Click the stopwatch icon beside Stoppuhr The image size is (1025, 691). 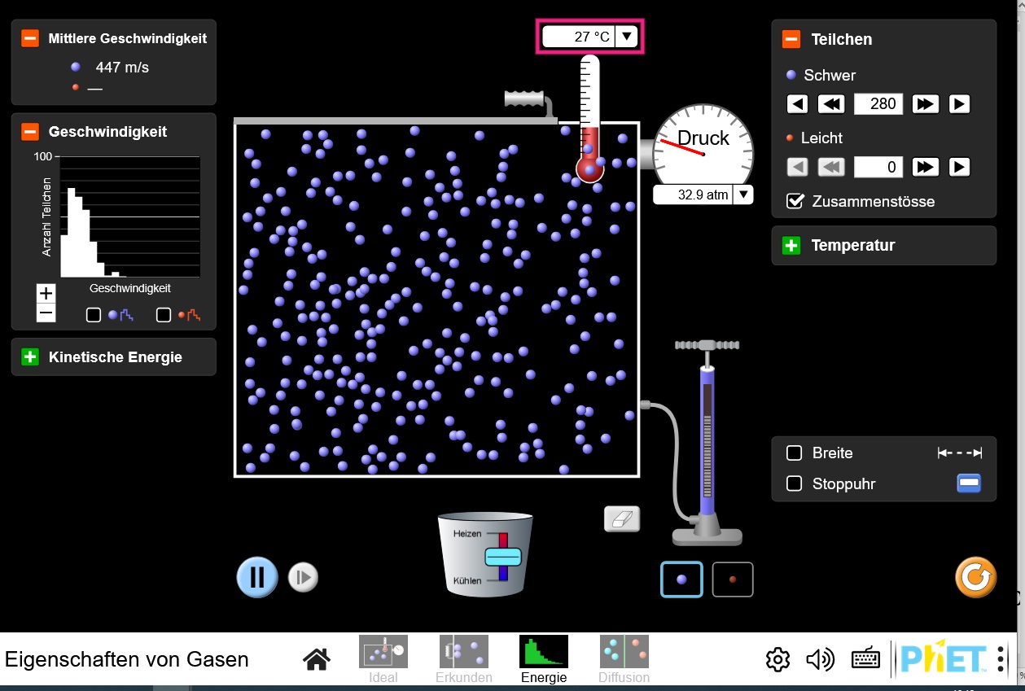[968, 484]
